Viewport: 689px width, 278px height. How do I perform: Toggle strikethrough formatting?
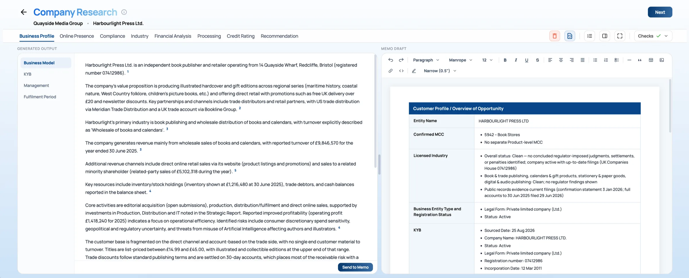point(537,60)
